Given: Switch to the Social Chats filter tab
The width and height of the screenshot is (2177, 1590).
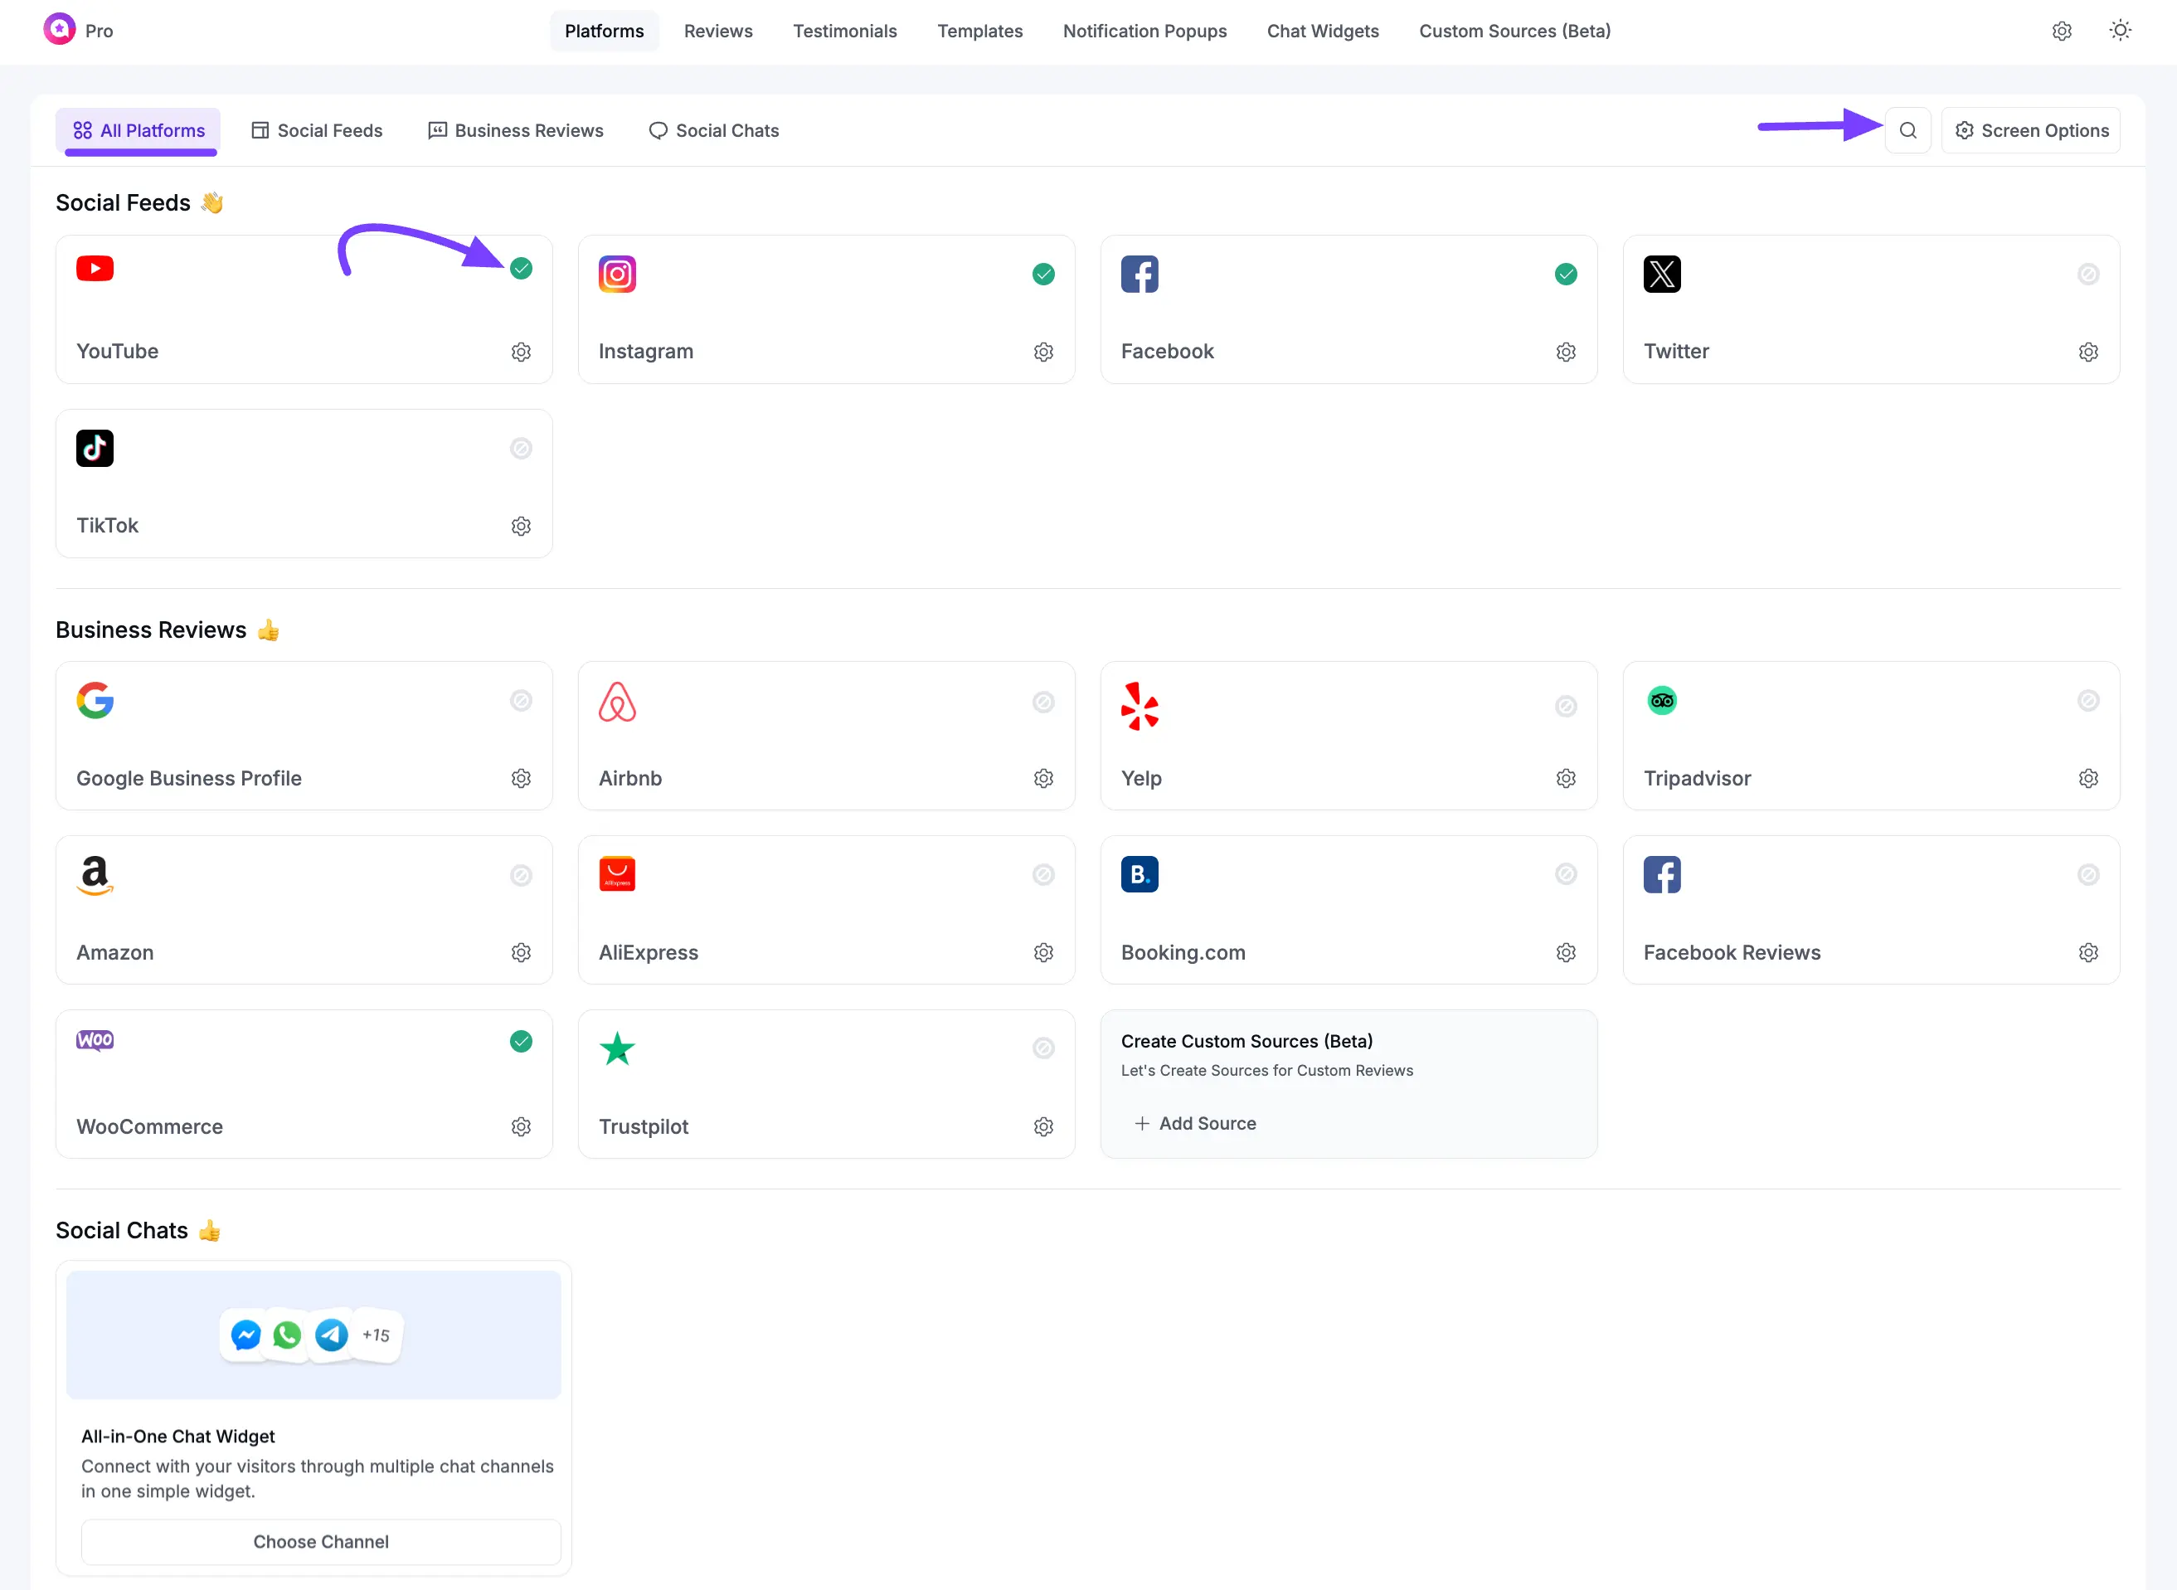Looking at the screenshot, I should (714, 130).
